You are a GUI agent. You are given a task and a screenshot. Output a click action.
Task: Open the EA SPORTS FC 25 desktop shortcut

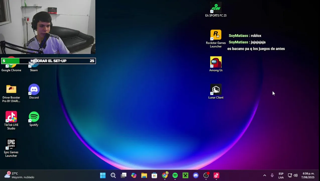pyautogui.click(x=216, y=10)
